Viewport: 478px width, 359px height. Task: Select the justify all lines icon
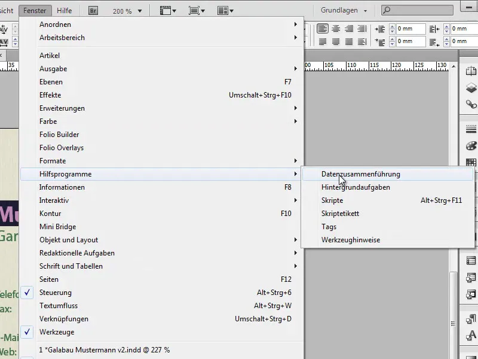[349, 41]
